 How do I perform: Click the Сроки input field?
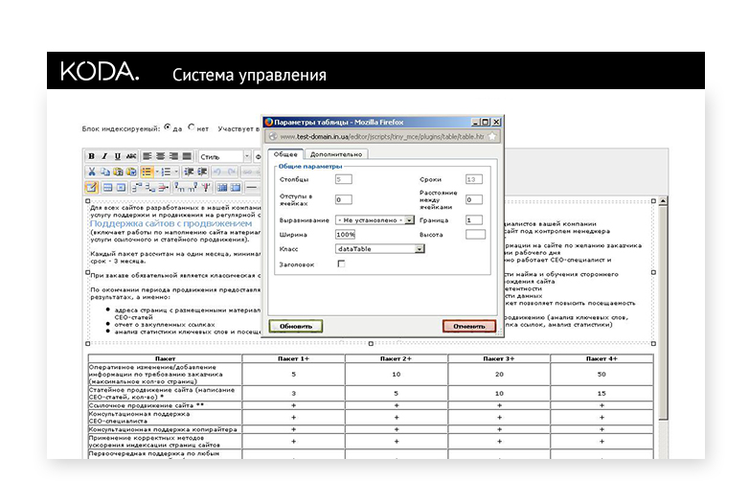point(474,179)
